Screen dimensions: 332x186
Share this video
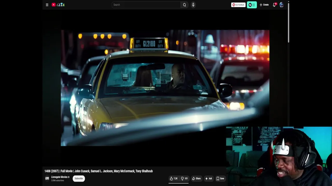point(196,179)
